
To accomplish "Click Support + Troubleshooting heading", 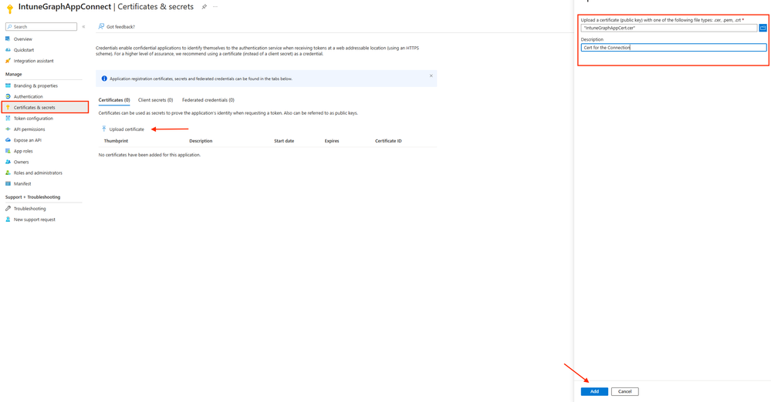I will tap(32, 197).
